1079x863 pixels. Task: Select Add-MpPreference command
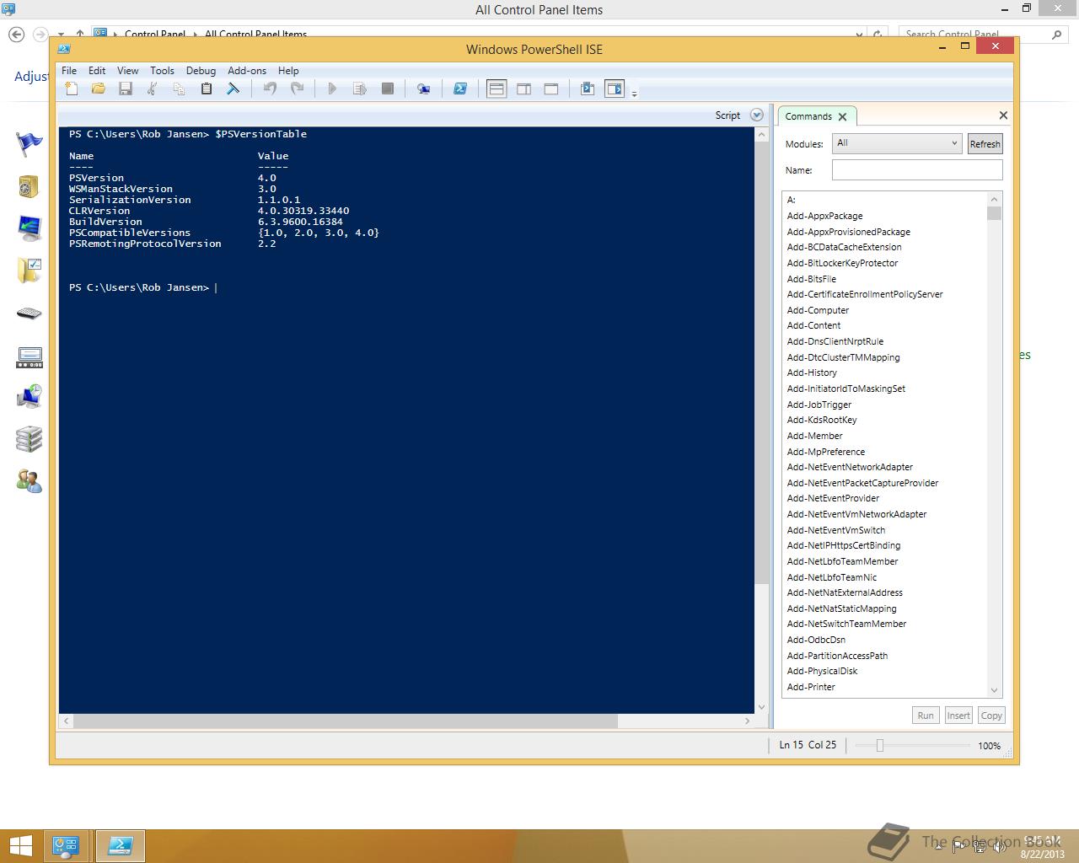(825, 452)
